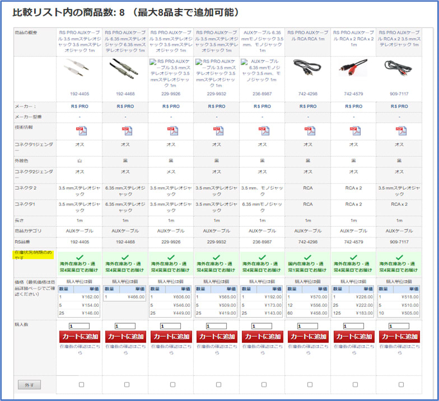Tick the remove checkbox for the 236-8987 column

coord(264,384)
